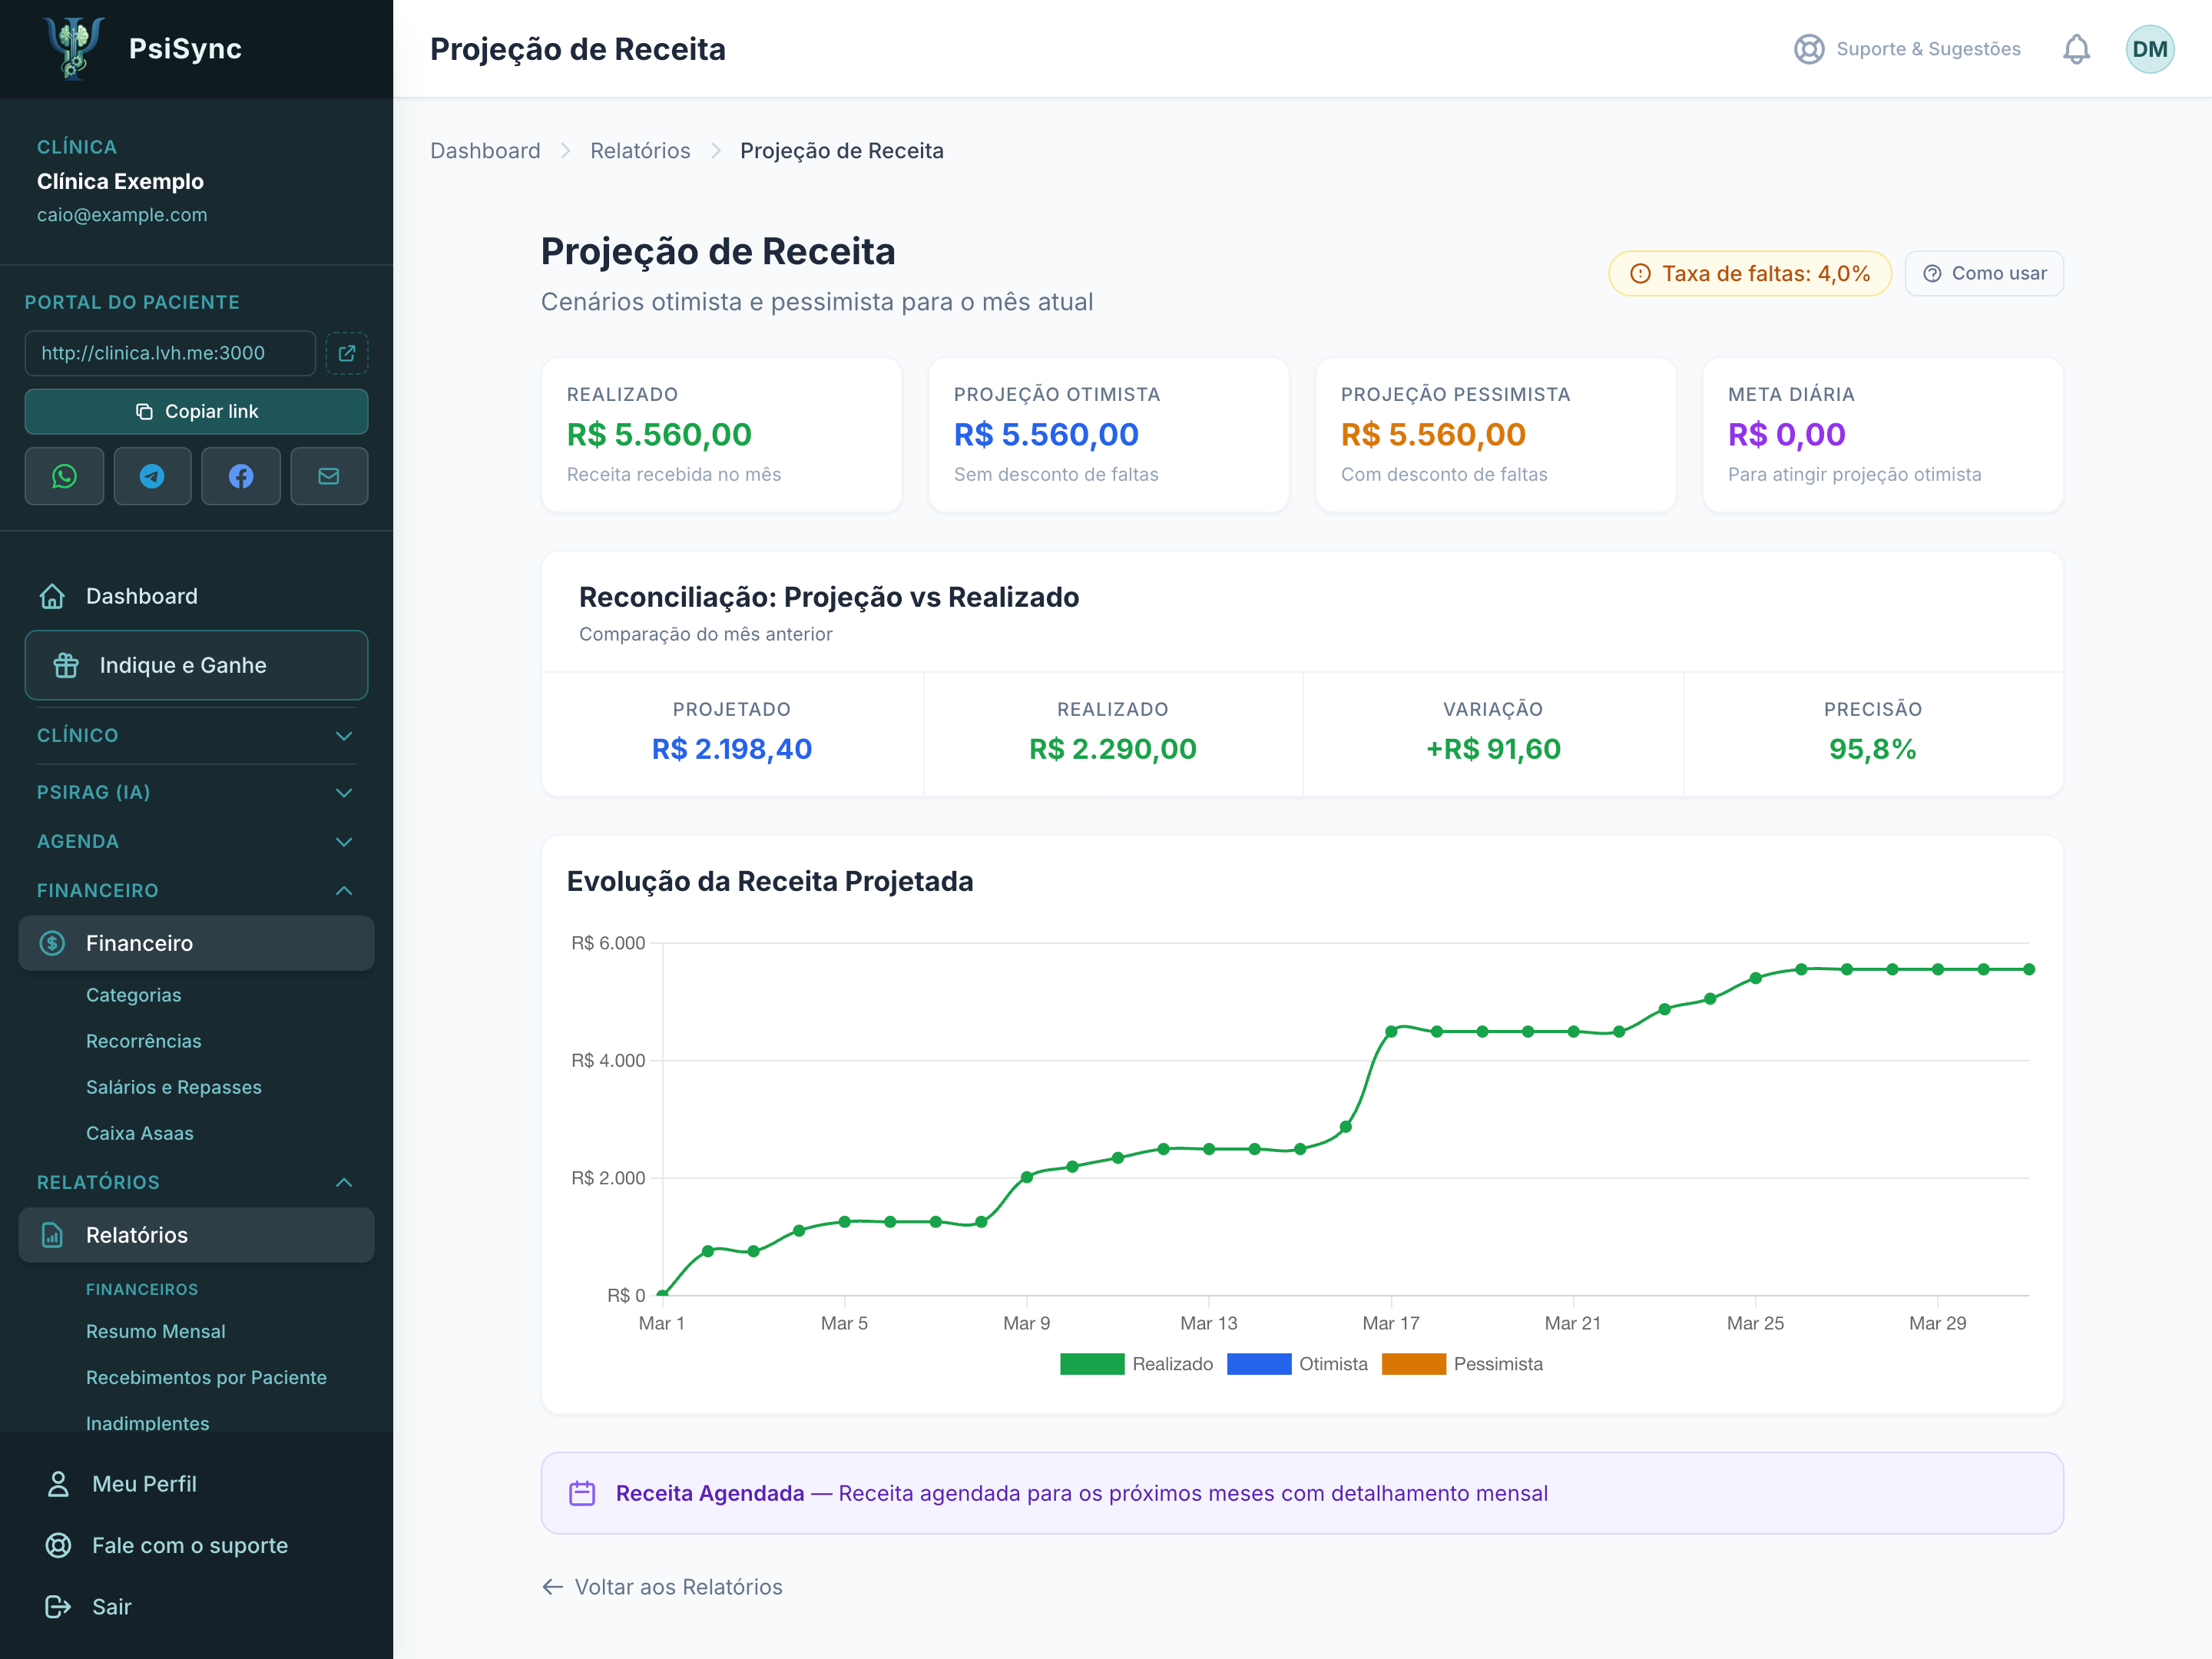Collapse the RELATÓRIOS sidebar section
This screenshot has width=2212, height=1659.
tap(196, 1182)
